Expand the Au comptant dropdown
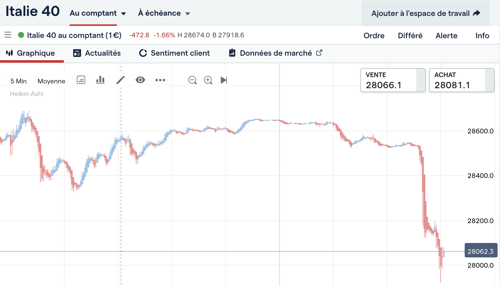Image resolution: width=500 pixels, height=286 pixels. (98, 13)
